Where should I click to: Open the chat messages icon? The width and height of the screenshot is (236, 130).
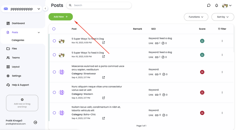(x=209, y=5)
